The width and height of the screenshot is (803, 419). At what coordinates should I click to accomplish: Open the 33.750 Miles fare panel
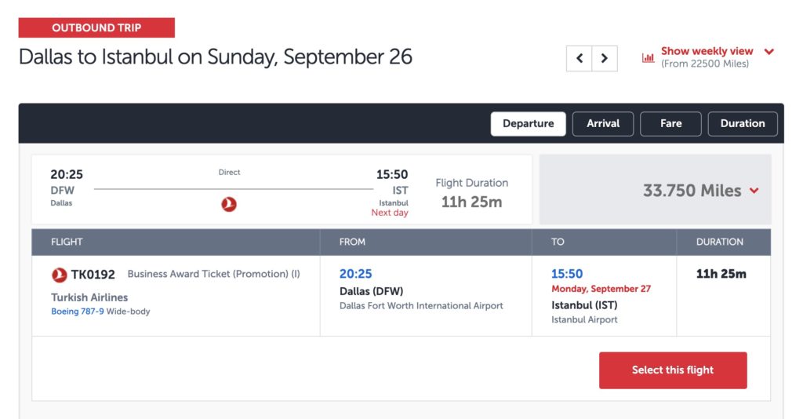[x=655, y=190]
